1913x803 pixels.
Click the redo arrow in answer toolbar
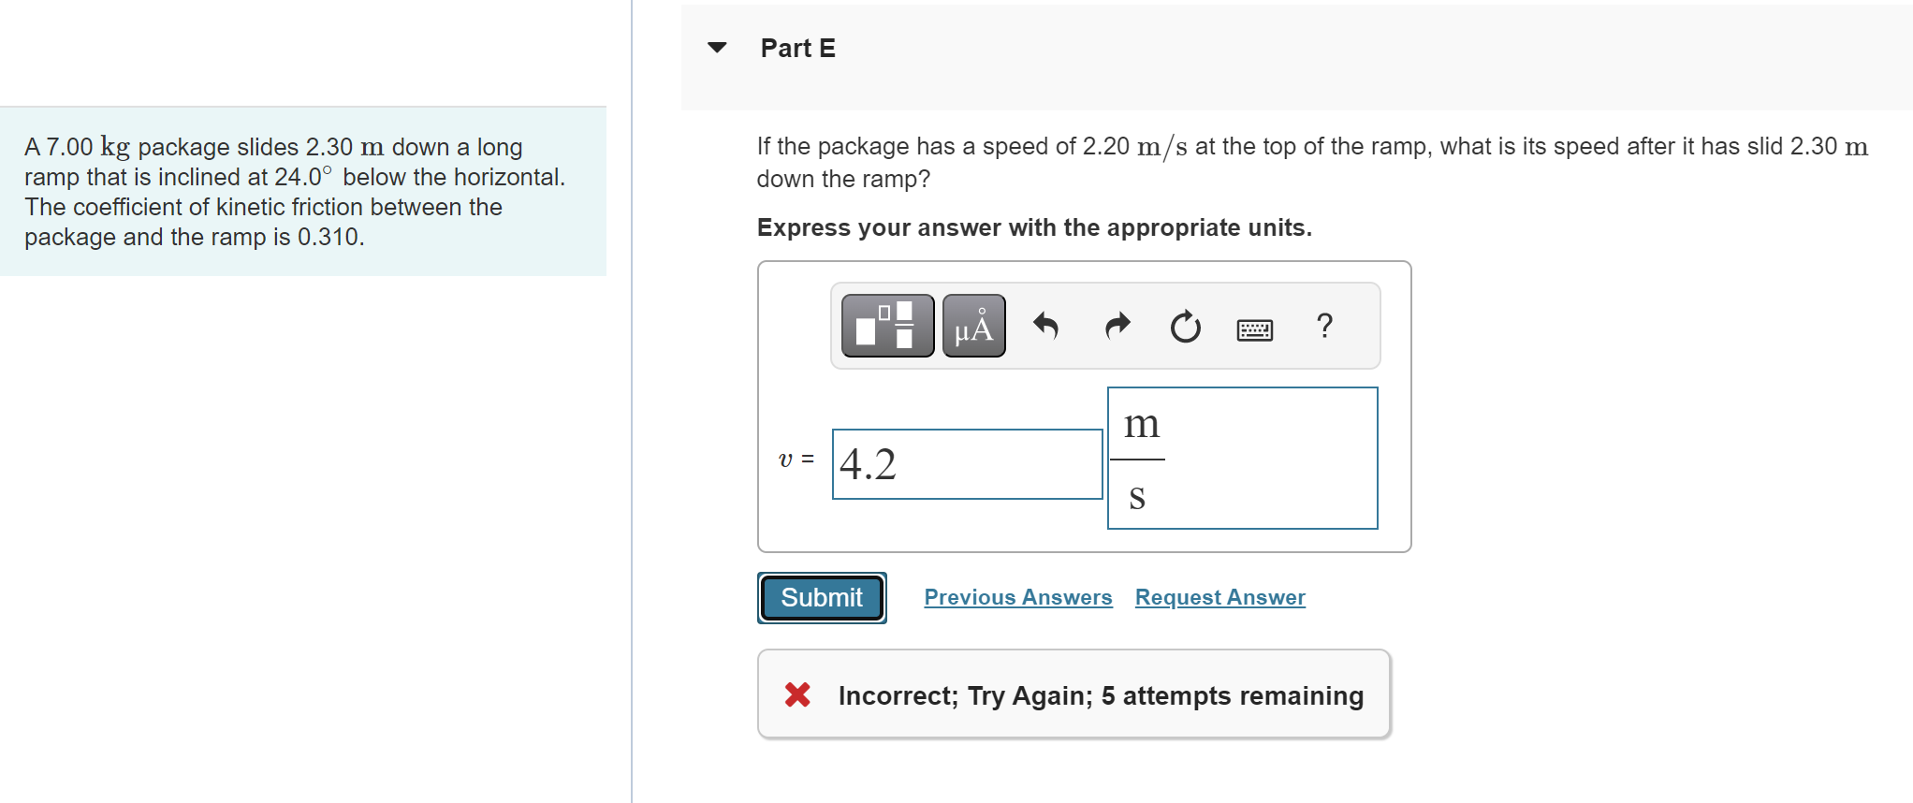click(x=1115, y=326)
